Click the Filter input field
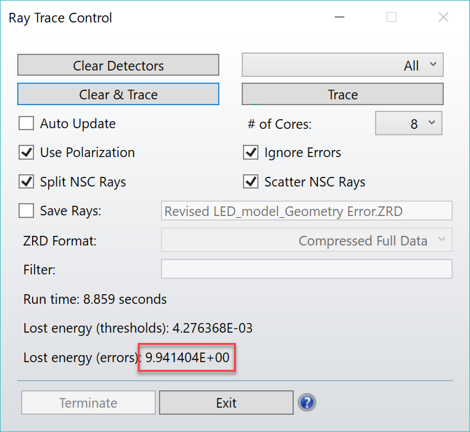Viewport: 470px width, 432px height. 306,269
